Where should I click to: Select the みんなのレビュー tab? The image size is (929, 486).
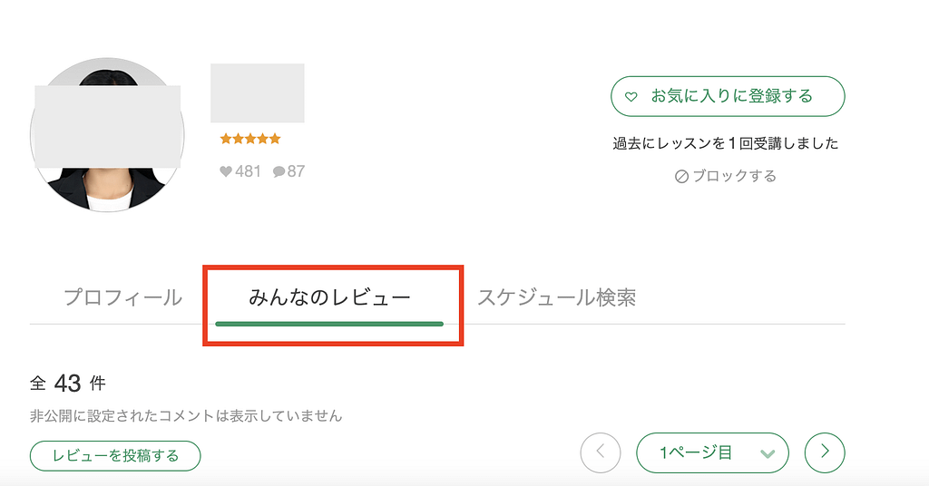click(329, 297)
